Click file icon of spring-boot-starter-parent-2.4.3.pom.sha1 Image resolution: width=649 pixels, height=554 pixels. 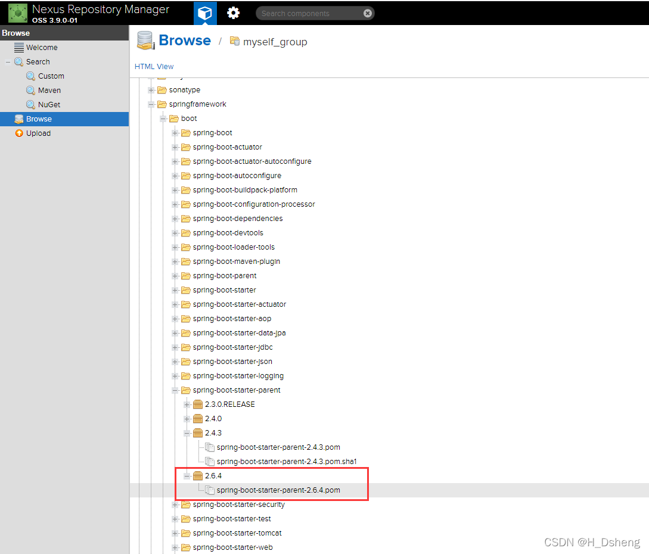[x=210, y=461]
